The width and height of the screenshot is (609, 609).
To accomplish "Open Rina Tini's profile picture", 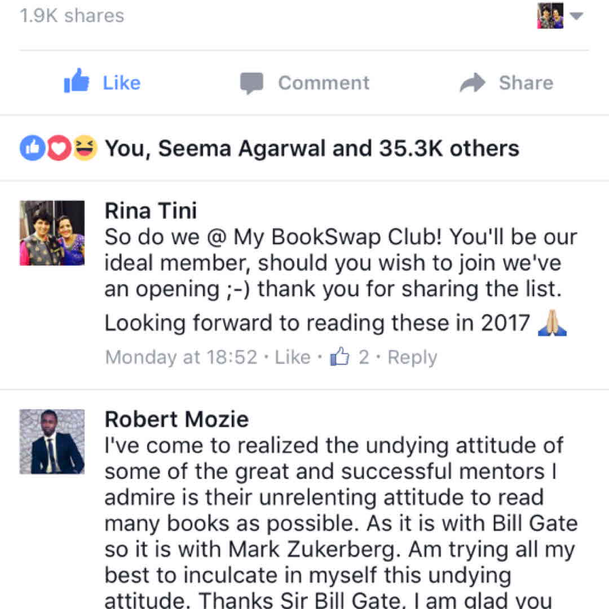I will (x=52, y=233).
